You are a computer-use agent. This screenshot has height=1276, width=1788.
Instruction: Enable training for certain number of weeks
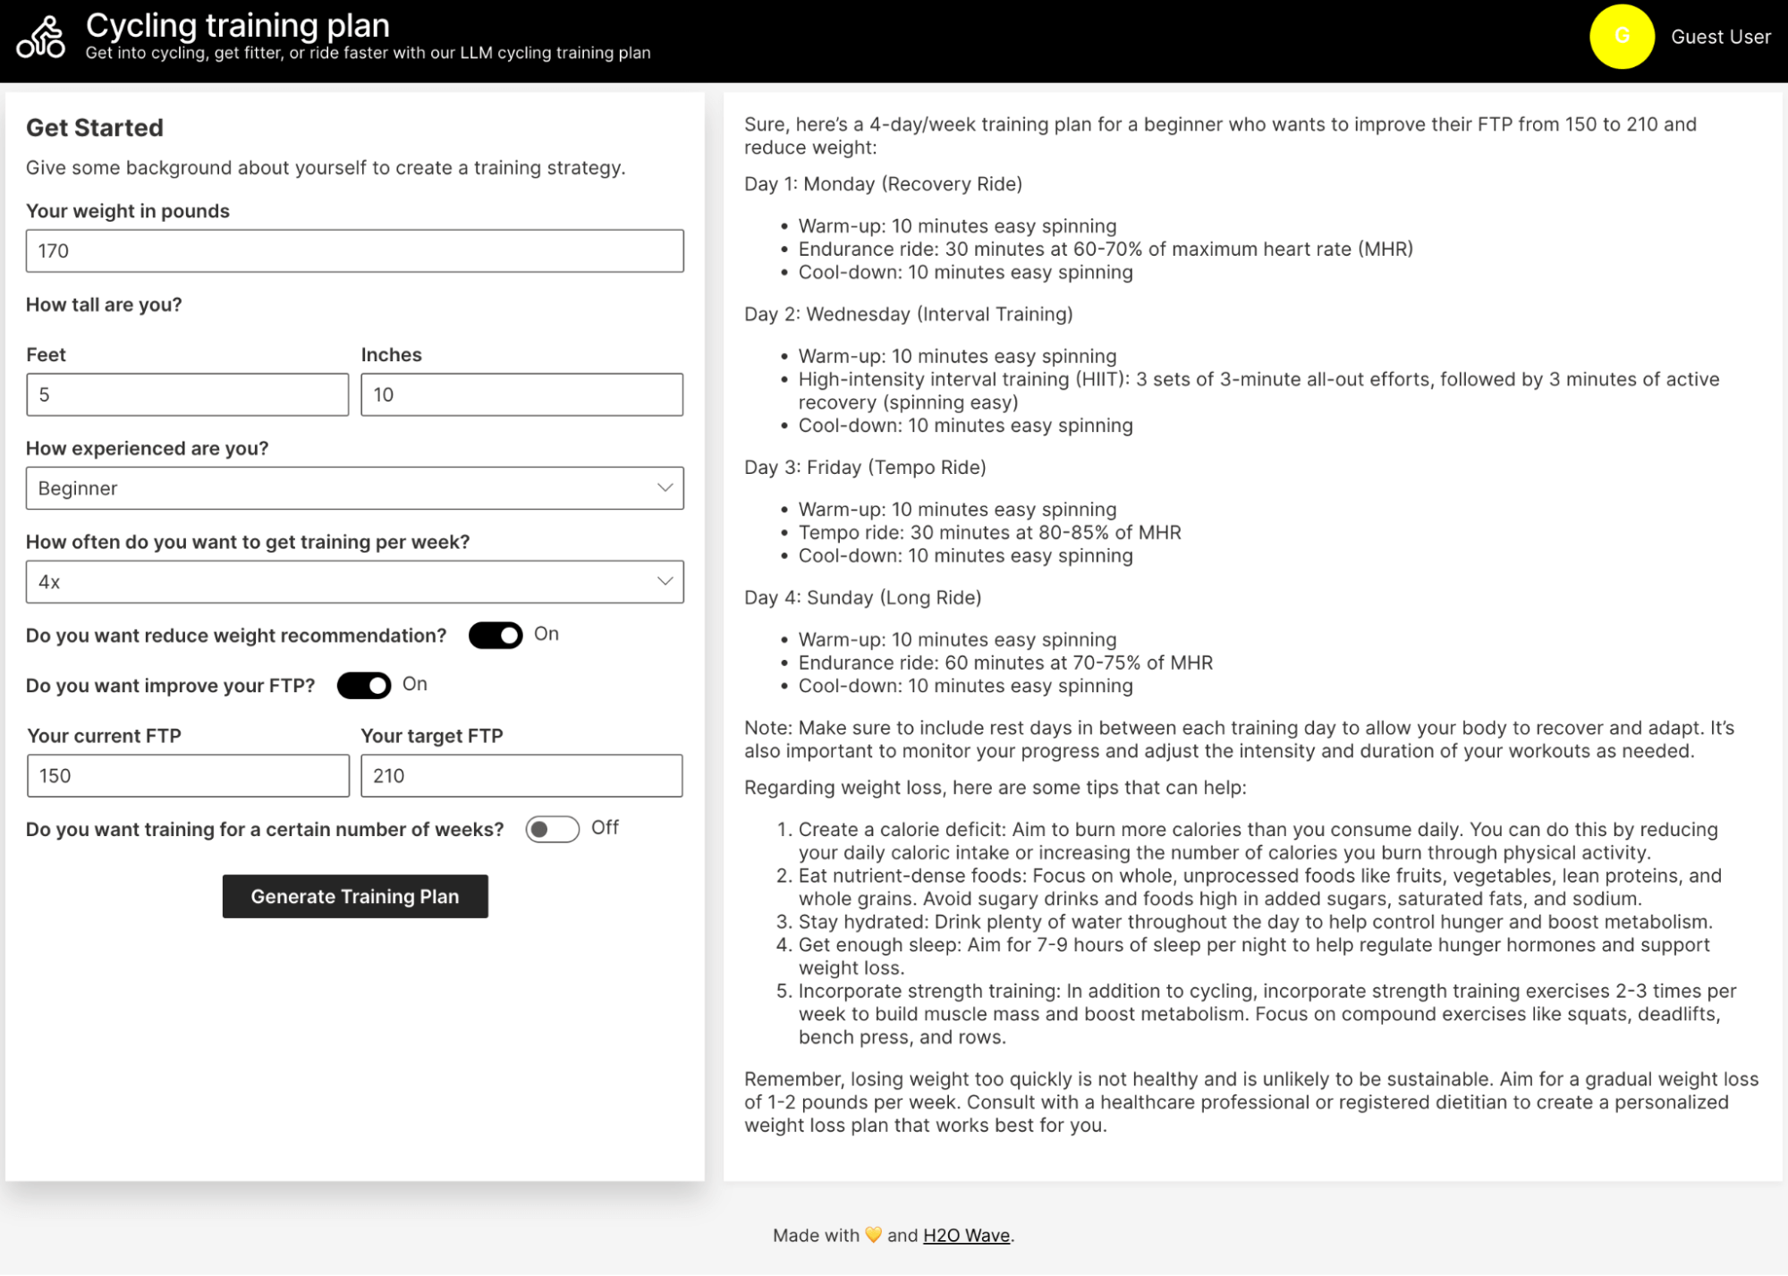552,829
